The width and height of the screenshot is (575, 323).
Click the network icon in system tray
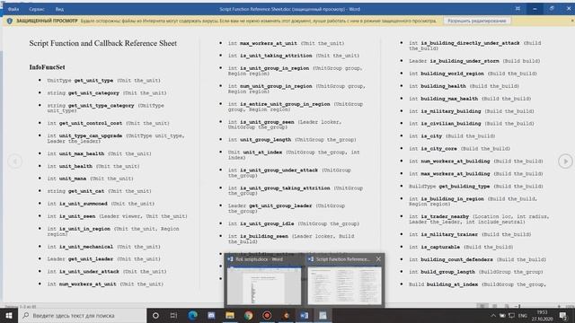[511, 315]
